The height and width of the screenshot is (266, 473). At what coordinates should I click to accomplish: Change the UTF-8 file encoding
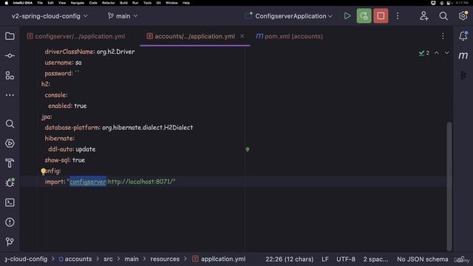pyautogui.click(x=346, y=259)
